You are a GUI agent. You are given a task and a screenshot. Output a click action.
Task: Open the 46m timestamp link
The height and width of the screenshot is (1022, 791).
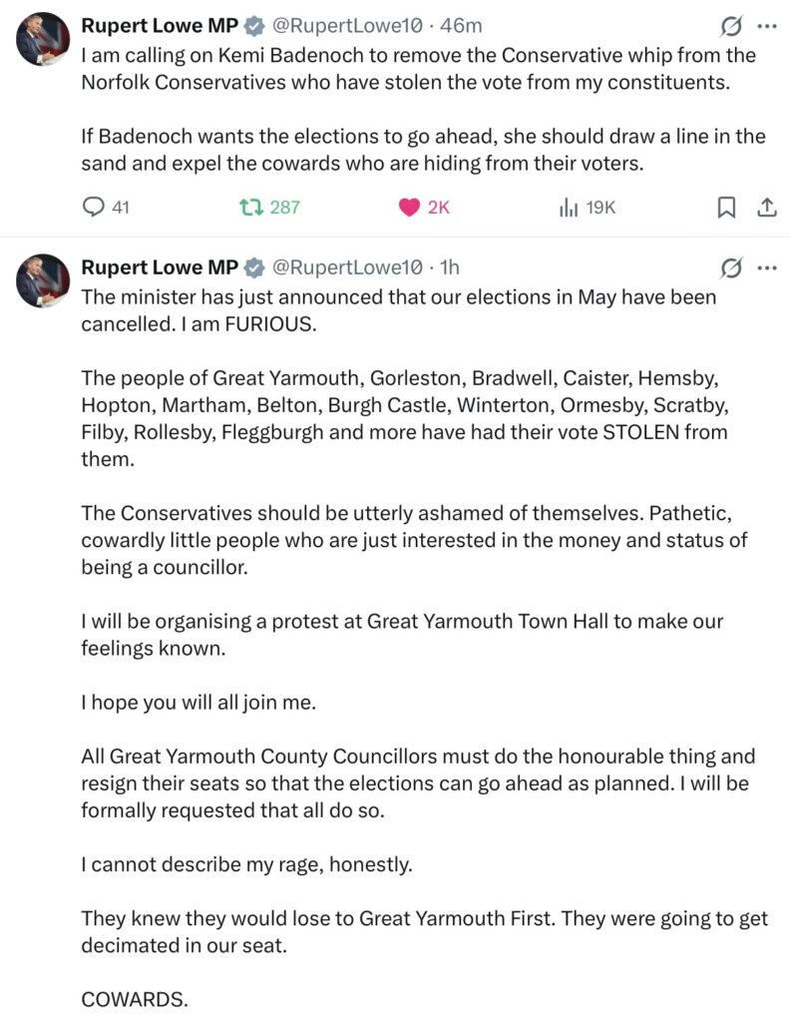(463, 26)
